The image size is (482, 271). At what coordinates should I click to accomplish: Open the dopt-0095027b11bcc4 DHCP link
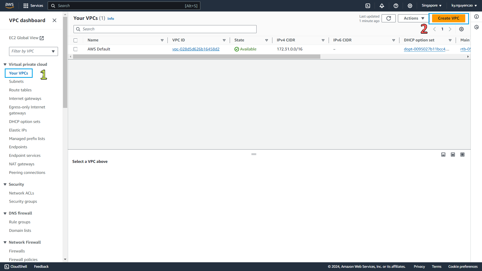[426, 49]
